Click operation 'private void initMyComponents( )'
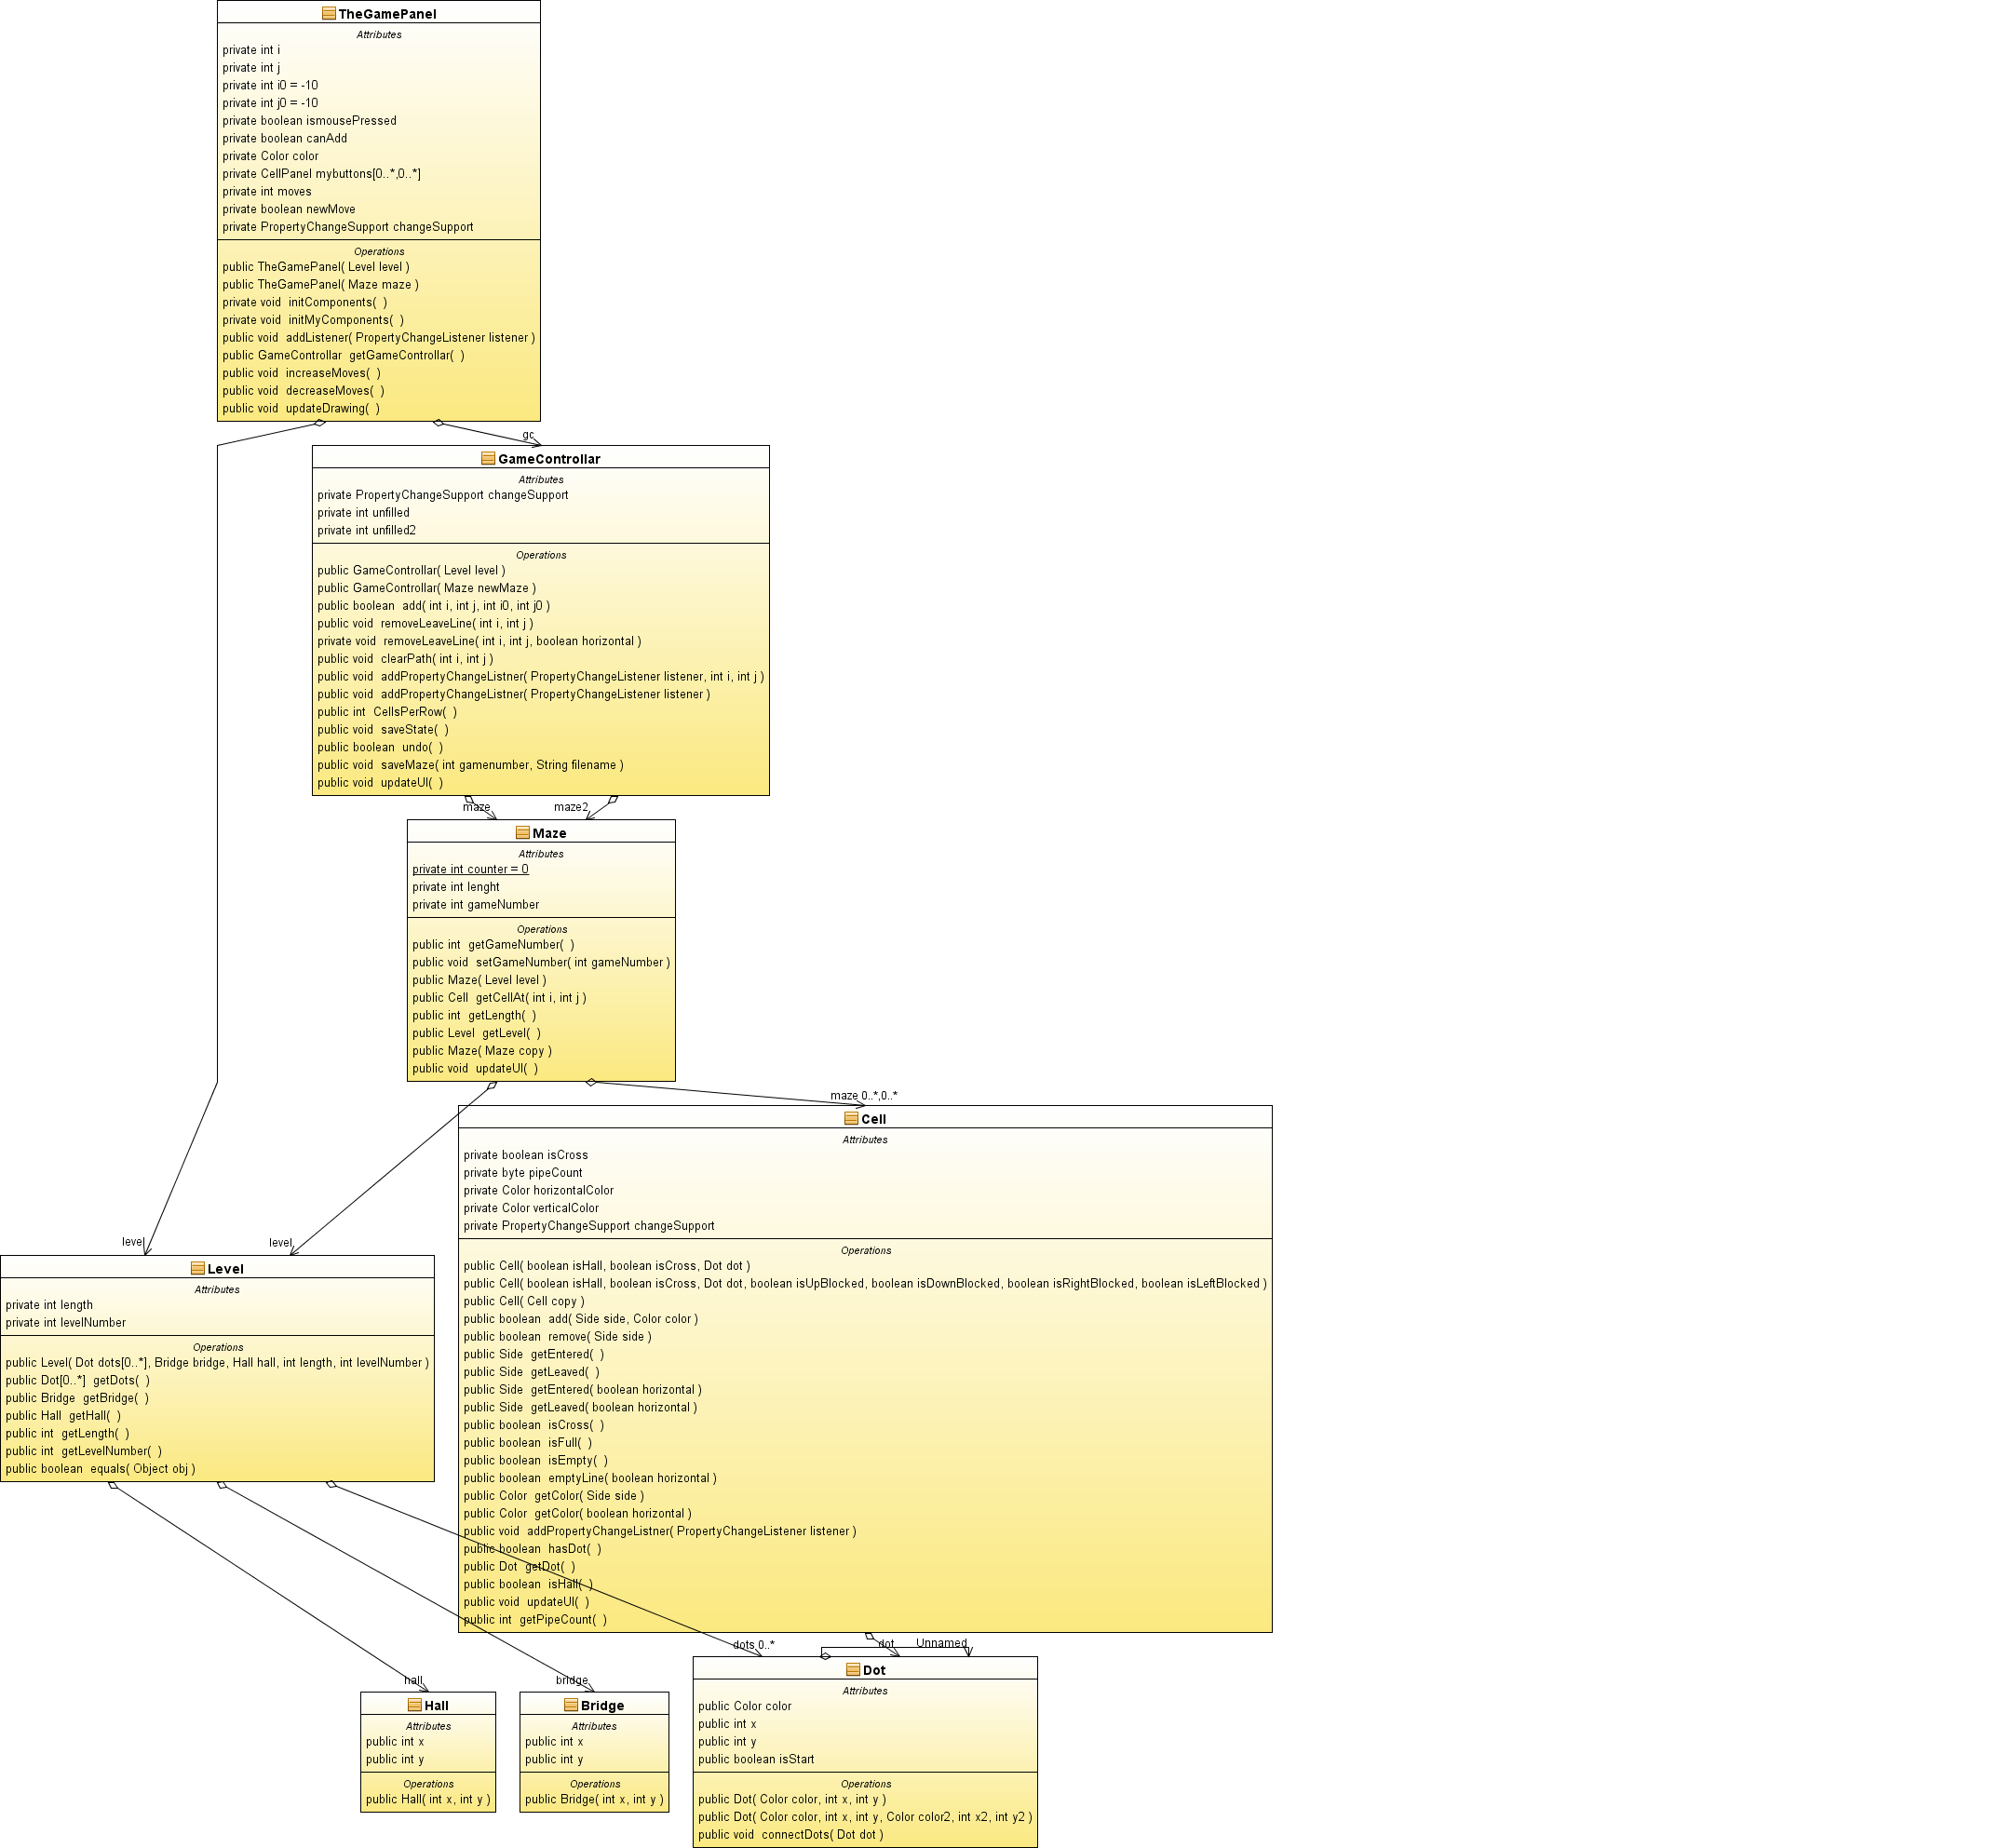 pyautogui.click(x=313, y=320)
